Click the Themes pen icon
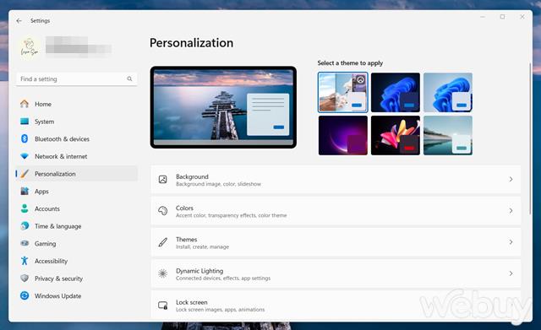Screen dimensions: 541x330 tap(162, 242)
